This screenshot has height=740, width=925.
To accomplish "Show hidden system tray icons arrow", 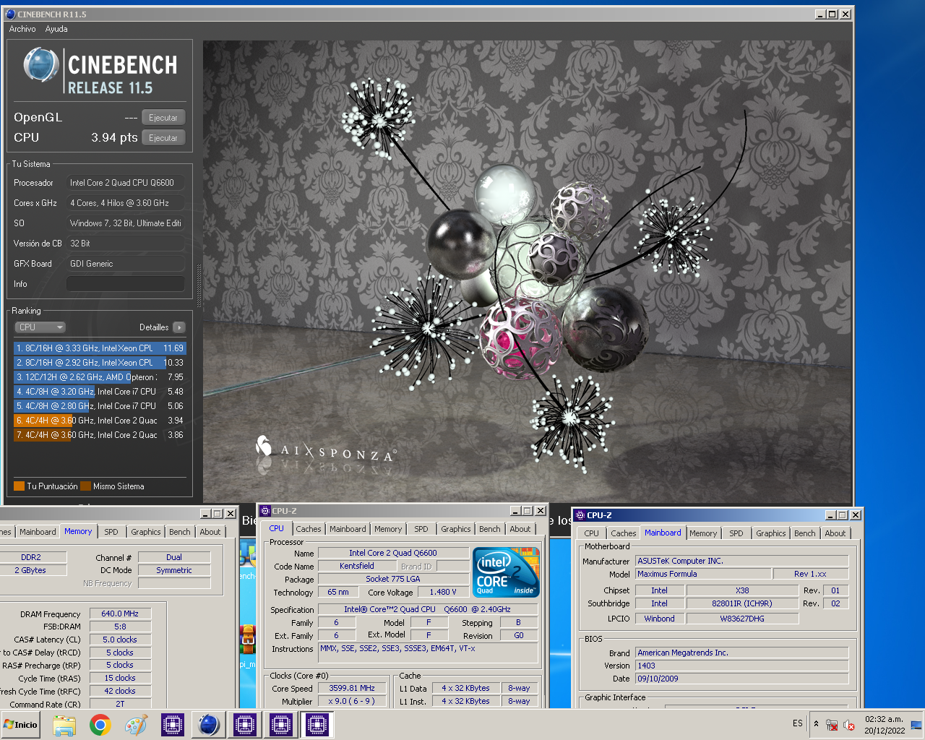I will [x=817, y=724].
